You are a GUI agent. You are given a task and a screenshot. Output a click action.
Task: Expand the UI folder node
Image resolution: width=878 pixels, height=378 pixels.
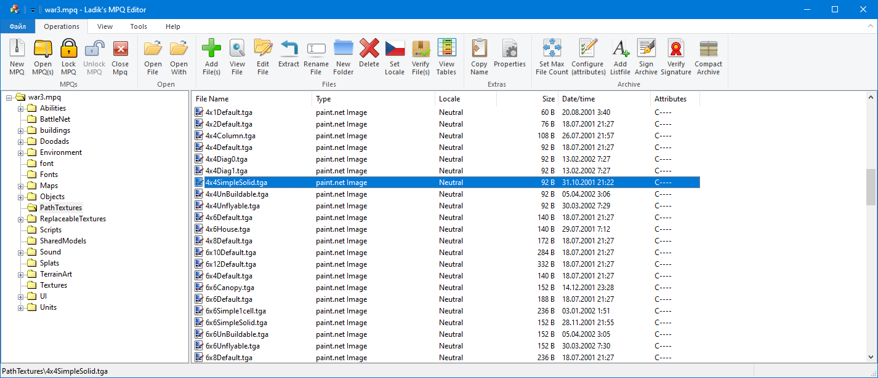(x=20, y=296)
